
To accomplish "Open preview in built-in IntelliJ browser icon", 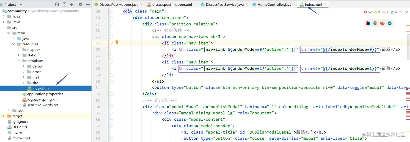I will (x=368, y=23).
